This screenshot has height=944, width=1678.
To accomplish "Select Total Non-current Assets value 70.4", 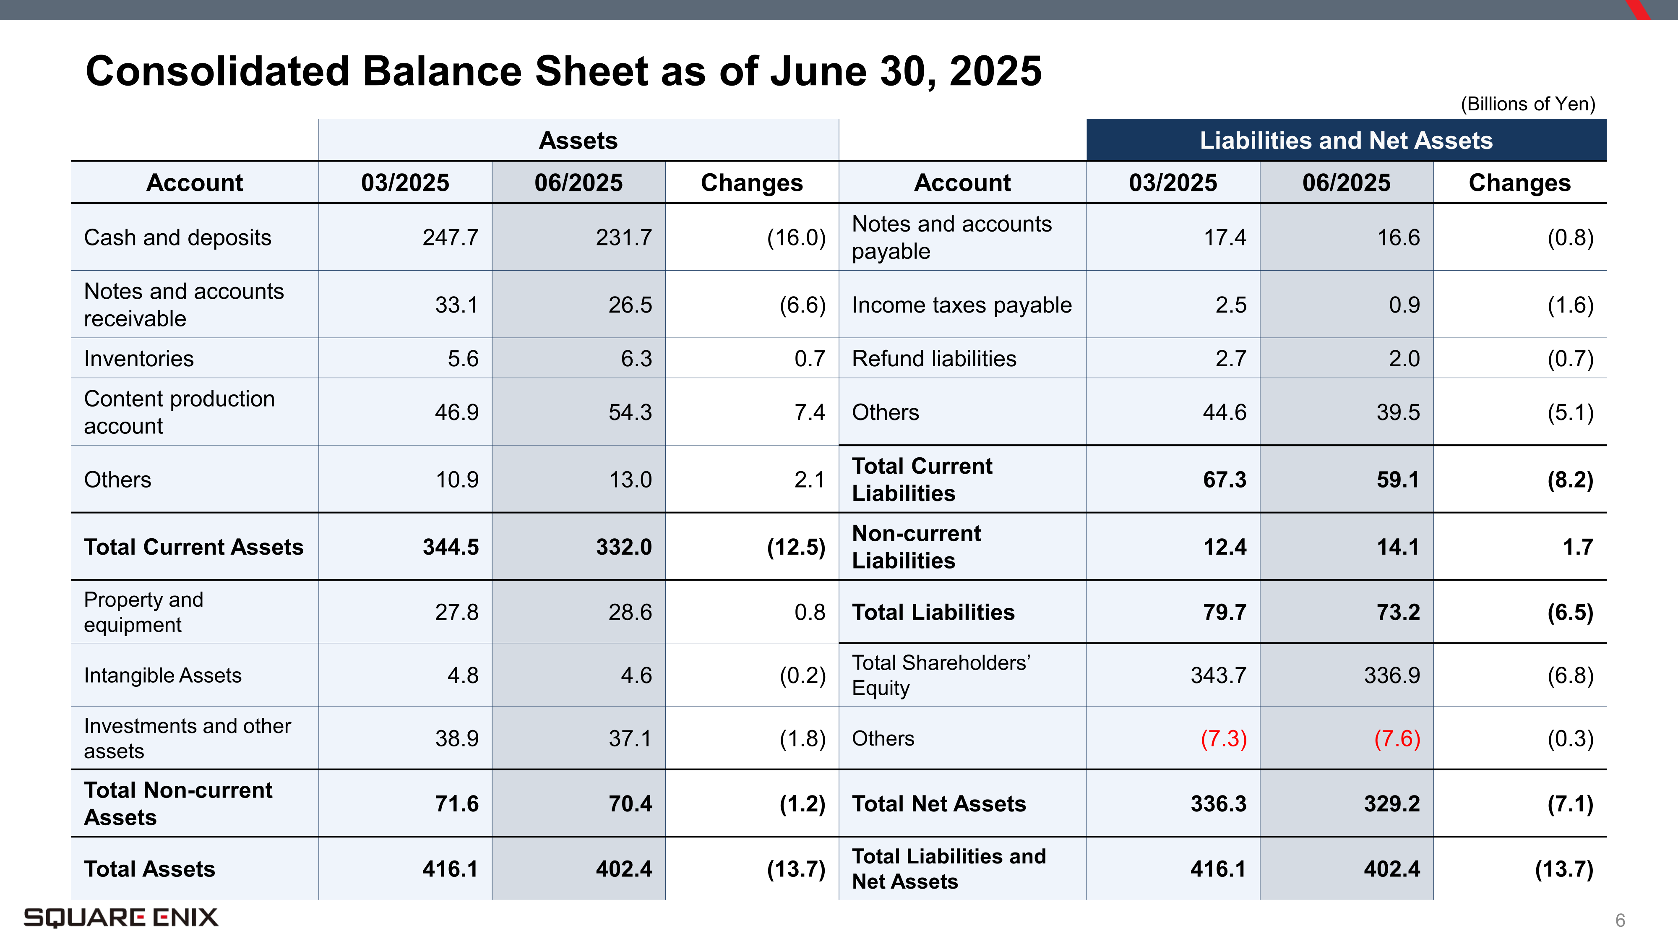I will click(x=630, y=803).
